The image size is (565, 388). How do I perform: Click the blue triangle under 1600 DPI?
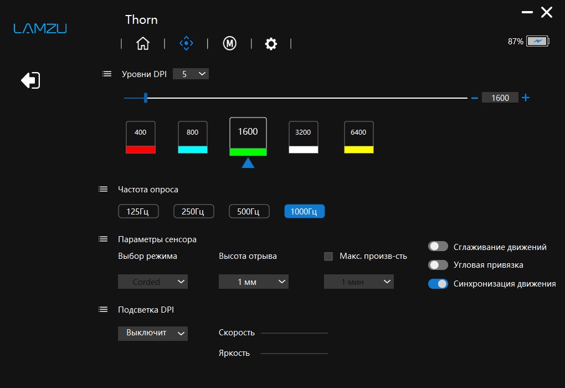click(248, 163)
